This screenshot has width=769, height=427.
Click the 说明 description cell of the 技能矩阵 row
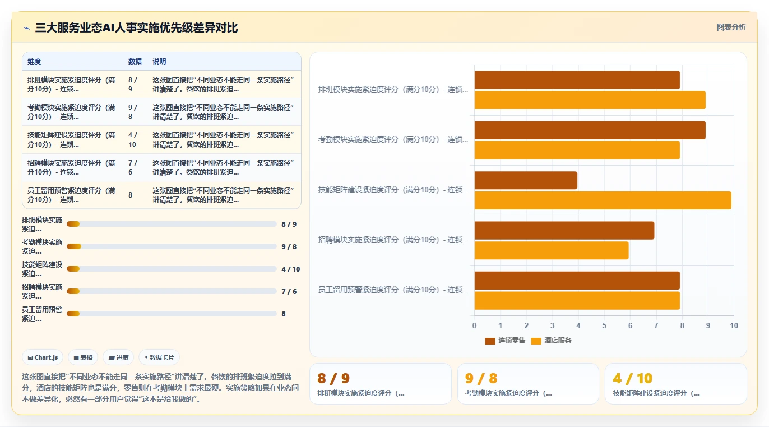pos(224,140)
